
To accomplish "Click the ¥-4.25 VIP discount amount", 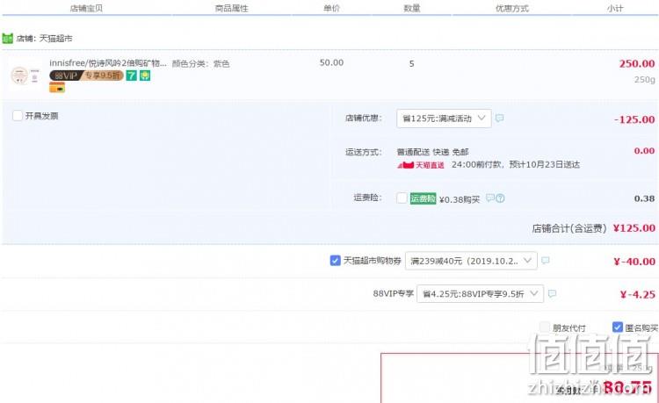I will [x=638, y=295].
